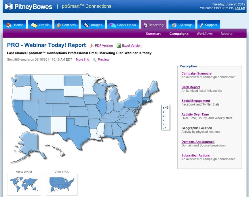This screenshot has height=197, width=249.
Task: Switch to the Social Media tab
Action: coord(123,24)
